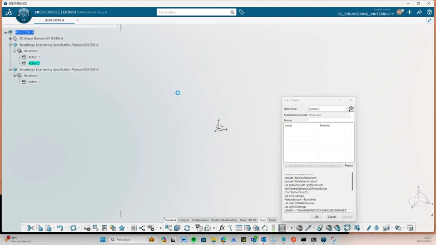Open Windows Start menu
The image size is (436, 245).
103,240
